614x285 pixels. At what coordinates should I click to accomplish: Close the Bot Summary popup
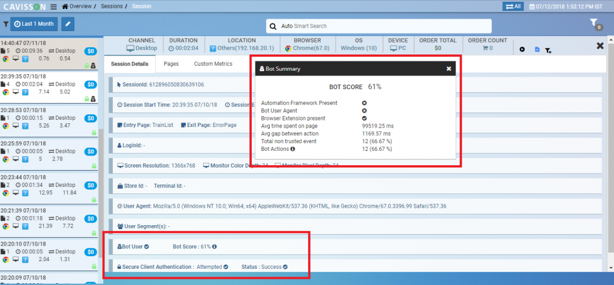click(449, 69)
